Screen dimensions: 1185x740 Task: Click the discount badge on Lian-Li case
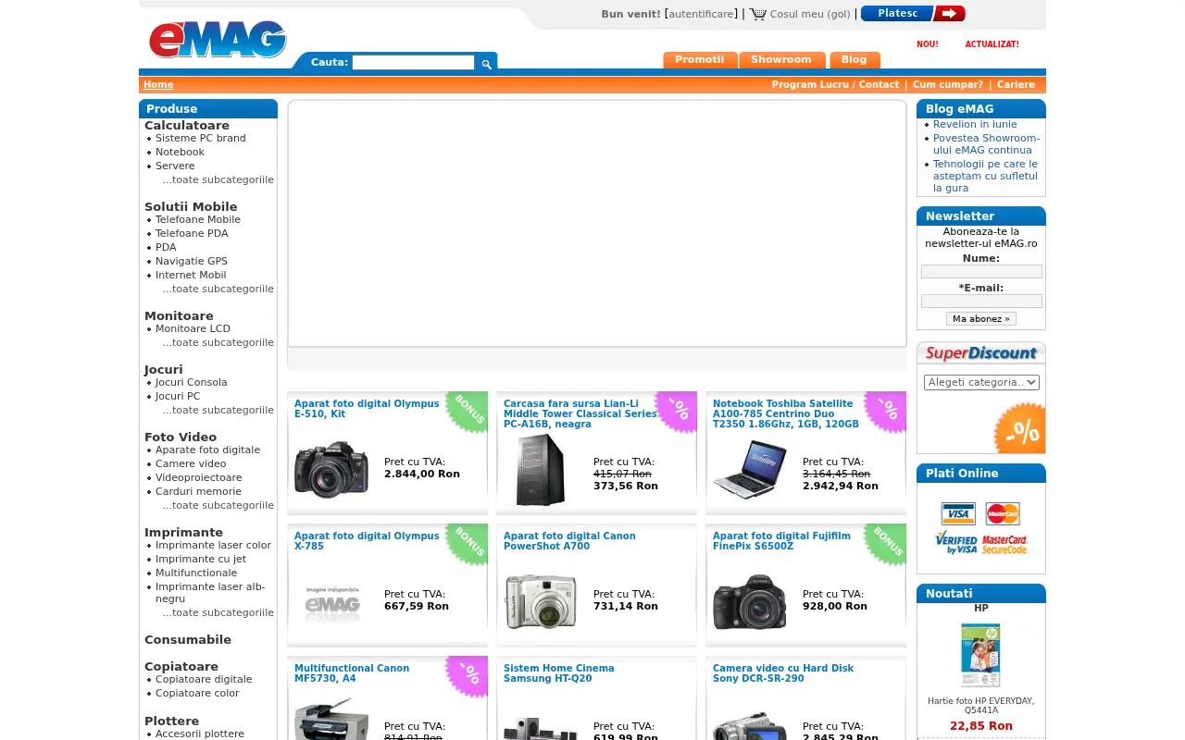coord(677,411)
